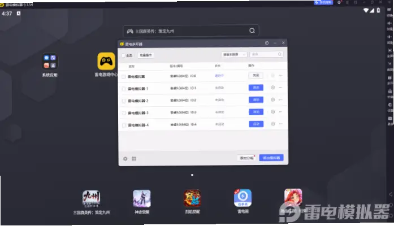Click the 版本/编号 column header

[176, 66]
